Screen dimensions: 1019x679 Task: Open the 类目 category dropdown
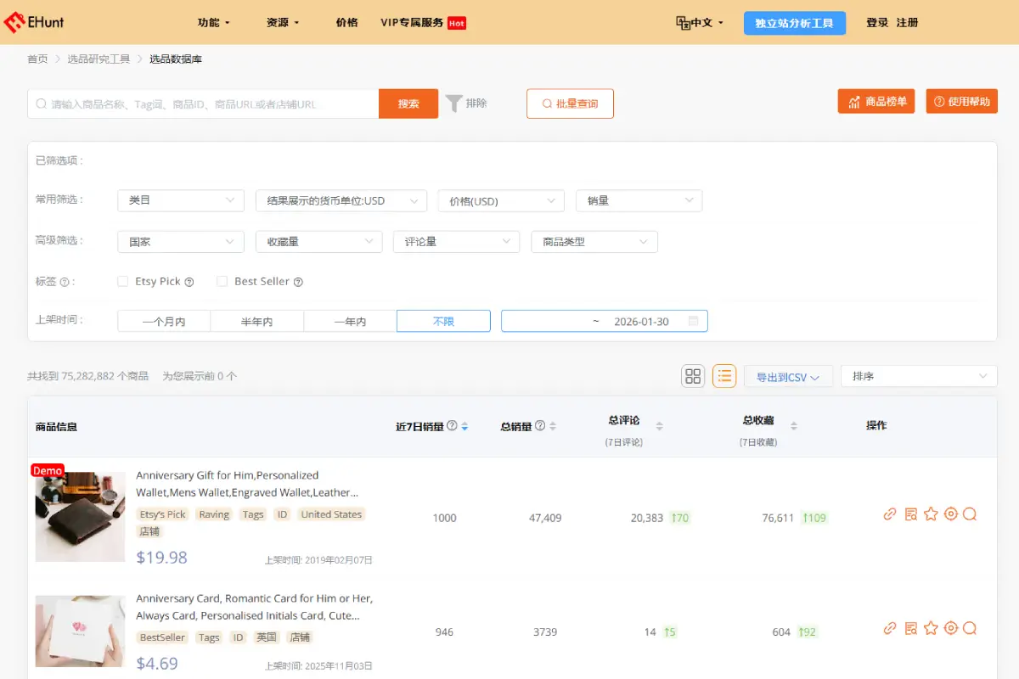point(180,200)
